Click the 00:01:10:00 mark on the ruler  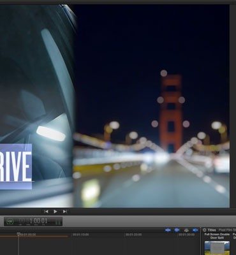coord(81,235)
